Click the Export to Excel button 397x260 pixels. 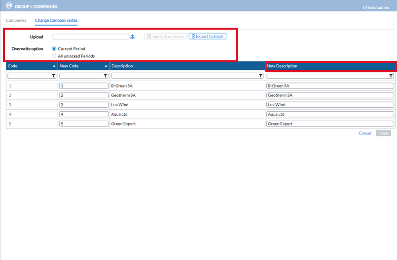(x=208, y=36)
